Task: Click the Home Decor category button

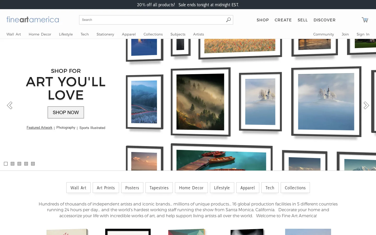Action: click(x=191, y=188)
